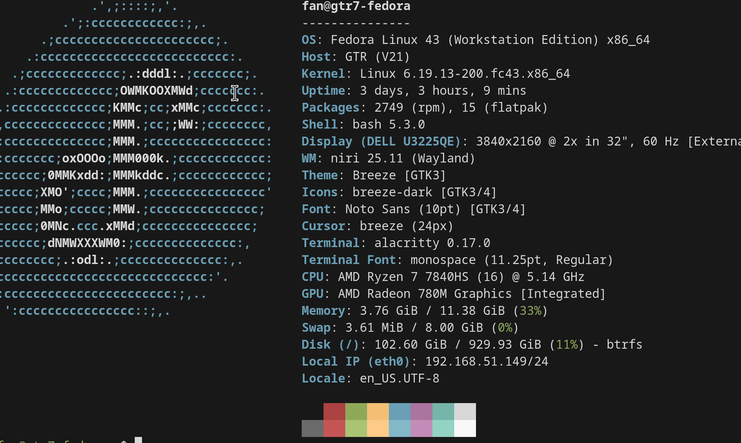The image size is (741, 443).
Task: Click the 'Swap: 3.61 MiB / 8.00 GiB' line
Action: pyautogui.click(x=410, y=328)
